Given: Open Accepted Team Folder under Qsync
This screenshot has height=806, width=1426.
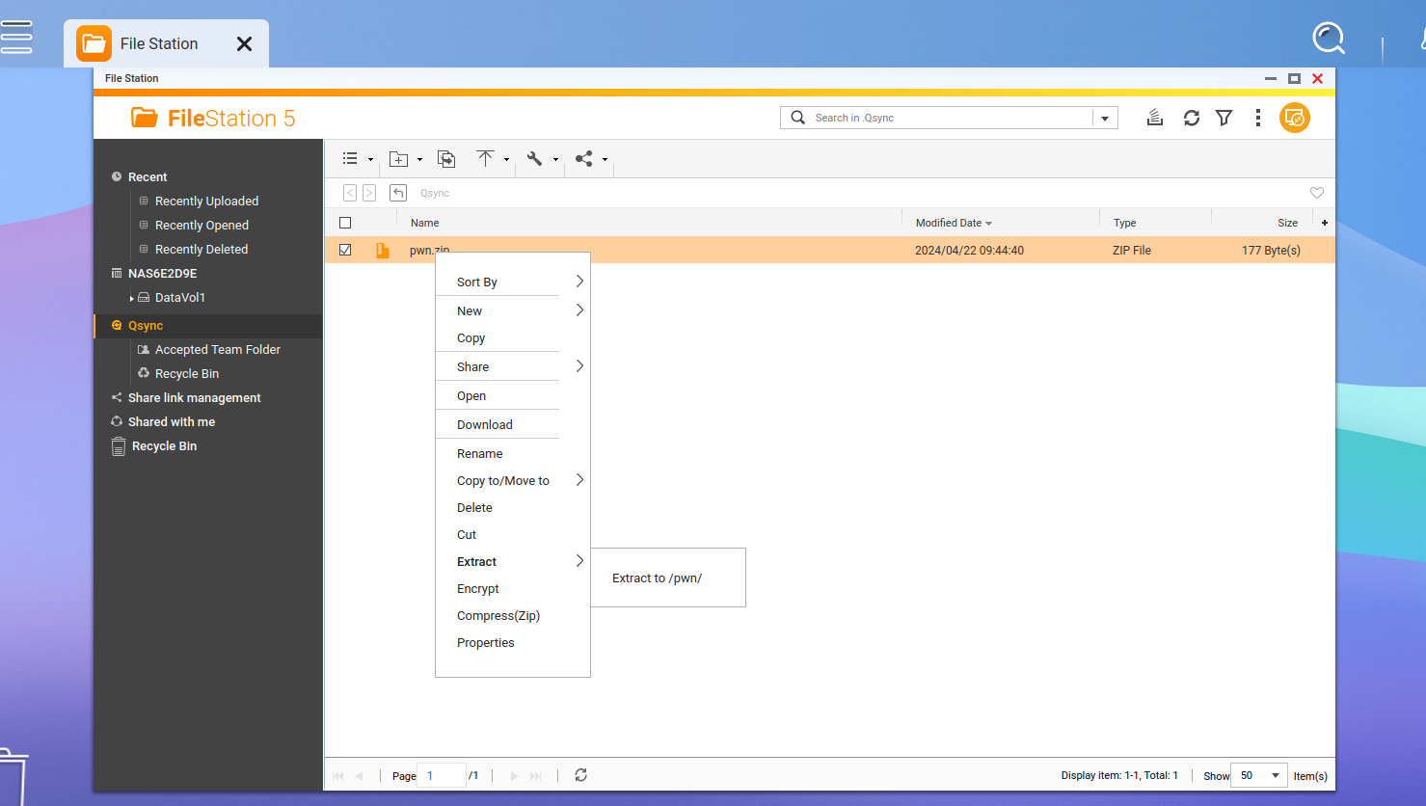Looking at the screenshot, I should pyautogui.click(x=218, y=349).
